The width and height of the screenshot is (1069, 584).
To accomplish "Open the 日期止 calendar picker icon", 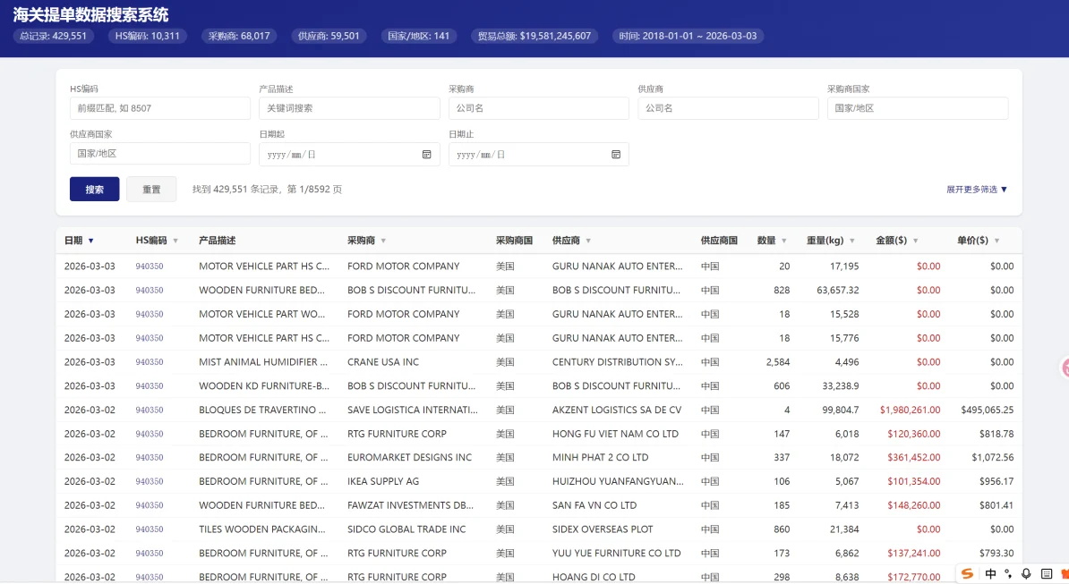I will pos(616,155).
